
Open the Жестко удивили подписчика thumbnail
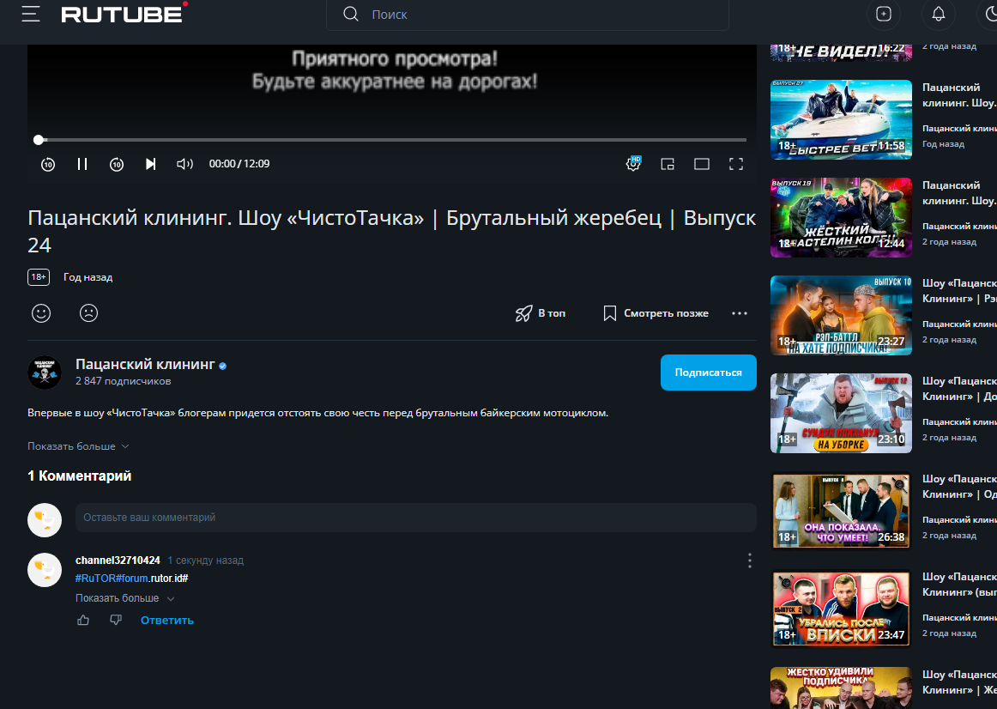tap(841, 688)
